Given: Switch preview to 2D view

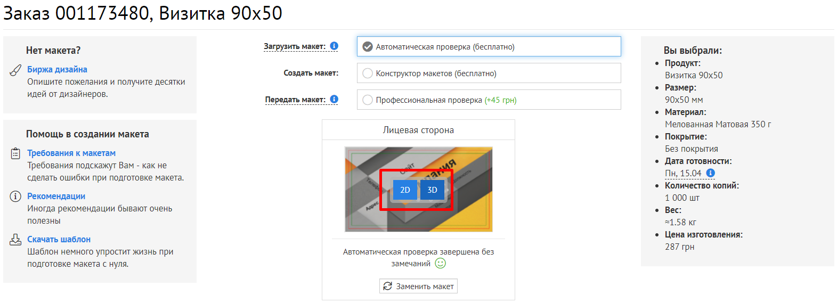Looking at the screenshot, I should [405, 190].
